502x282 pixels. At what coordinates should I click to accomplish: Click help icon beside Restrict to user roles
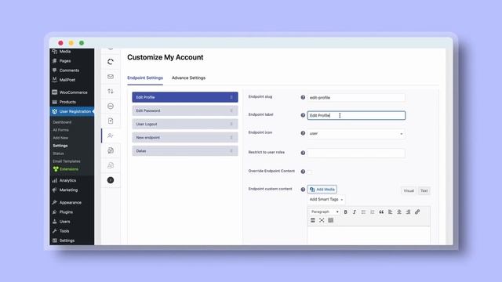[x=303, y=153]
